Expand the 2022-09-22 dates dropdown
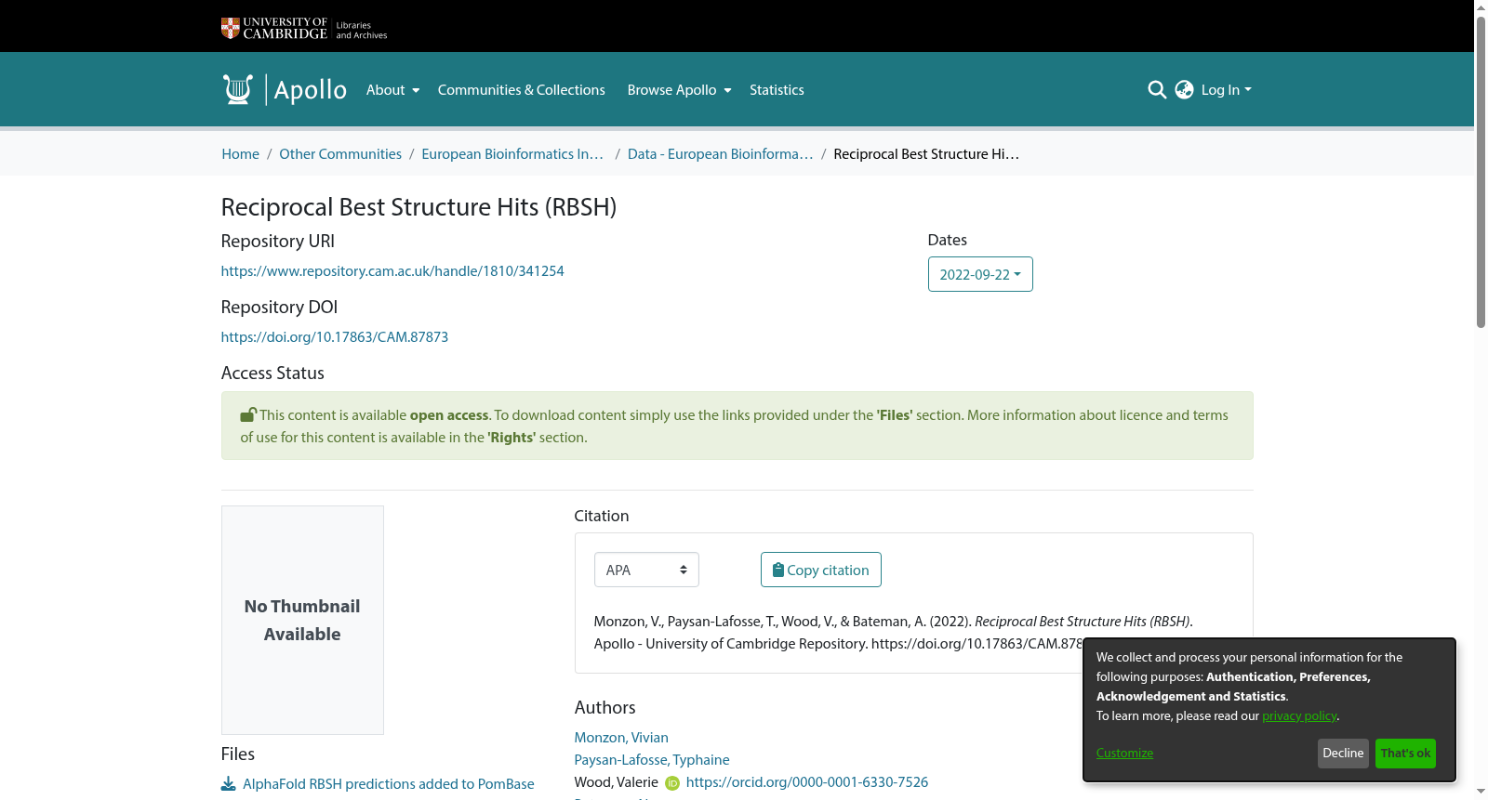 point(980,274)
